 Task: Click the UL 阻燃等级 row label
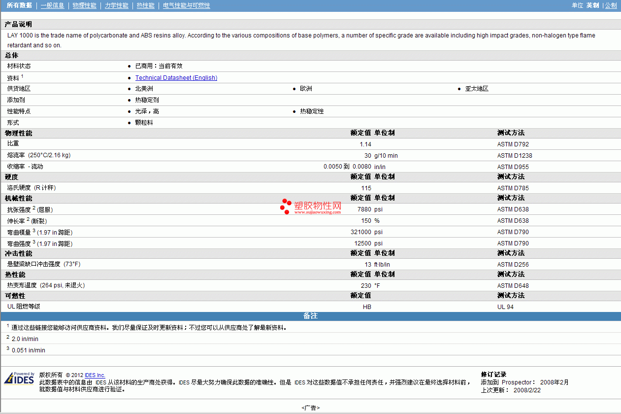[x=24, y=307]
